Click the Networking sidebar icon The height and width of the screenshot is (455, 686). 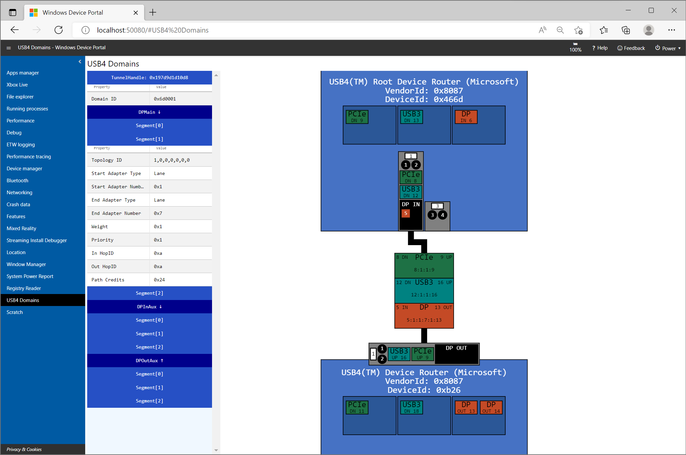(19, 192)
